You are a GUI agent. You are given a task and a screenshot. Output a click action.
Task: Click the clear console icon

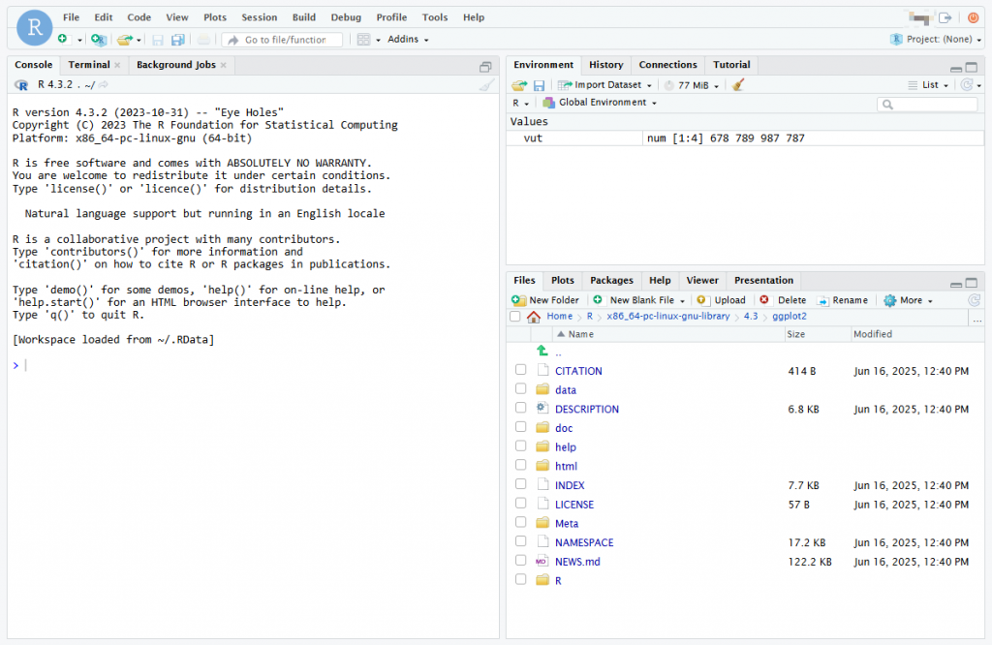pyautogui.click(x=485, y=85)
